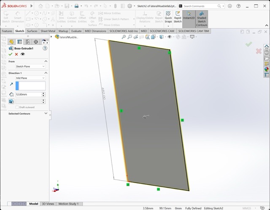Open the SOLIDWORKS CAM tab
Viewport: 270px width, 210px height.
[x=162, y=31]
